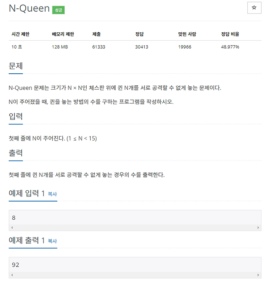
Task: Click the 출력 section heading
Action: pos(16,153)
